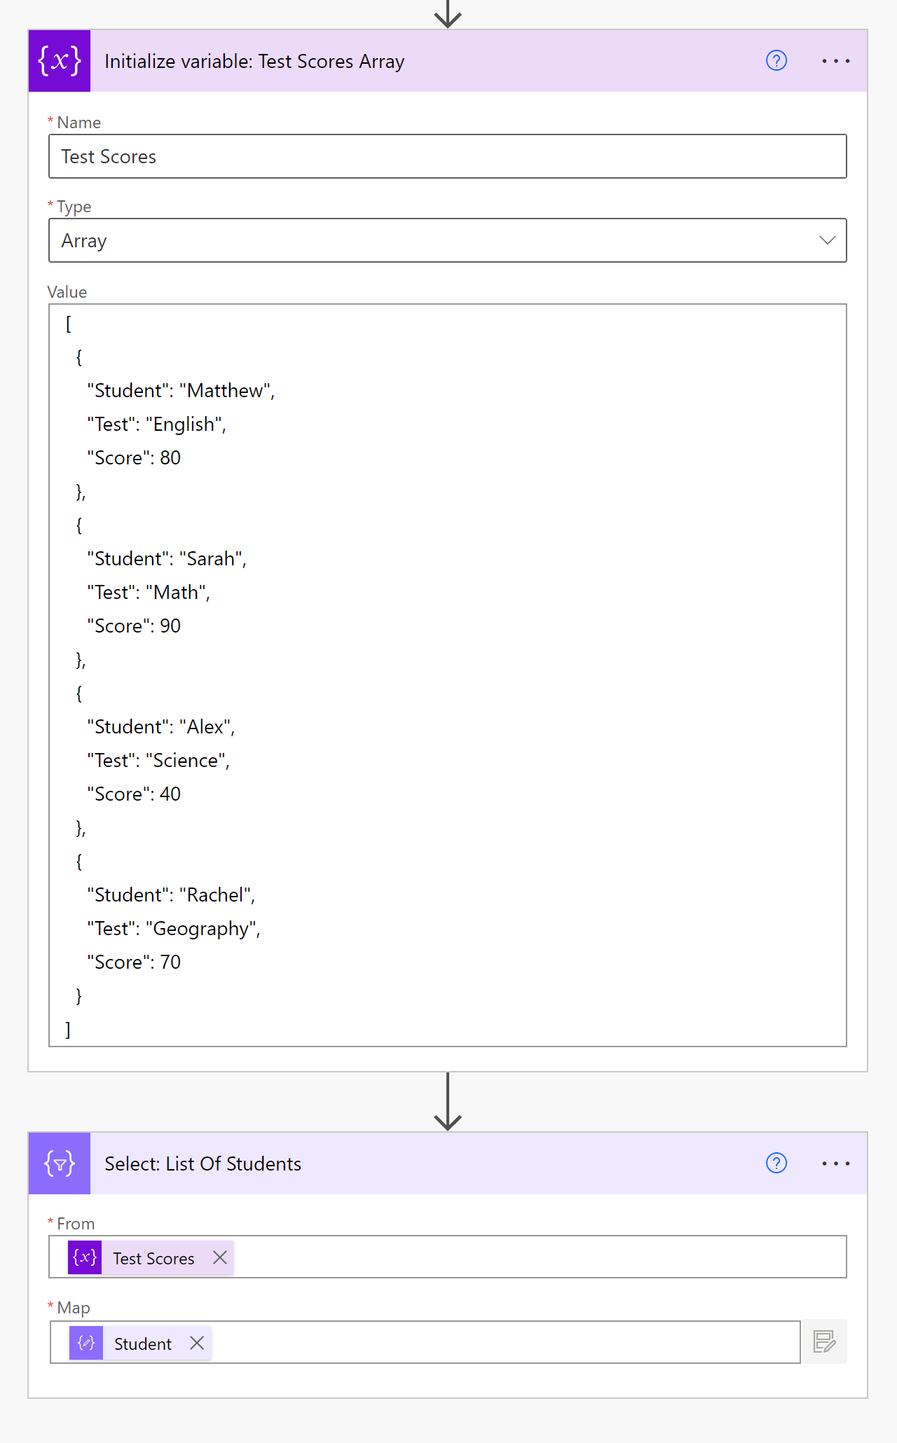The width and height of the screenshot is (897, 1443).
Task: Open help for Initialize variable action
Action: tap(776, 61)
